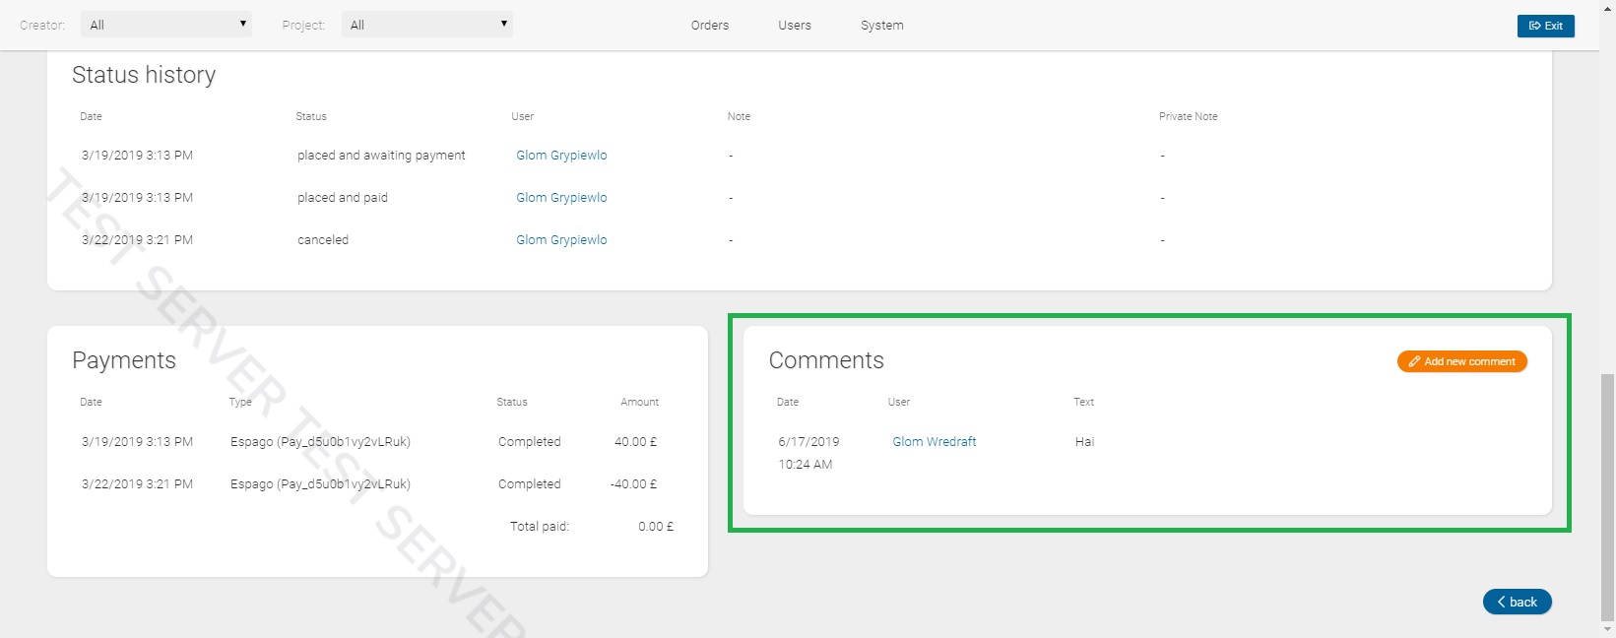
Task: Click the Amount column header in Payments
Action: pos(639,402)
